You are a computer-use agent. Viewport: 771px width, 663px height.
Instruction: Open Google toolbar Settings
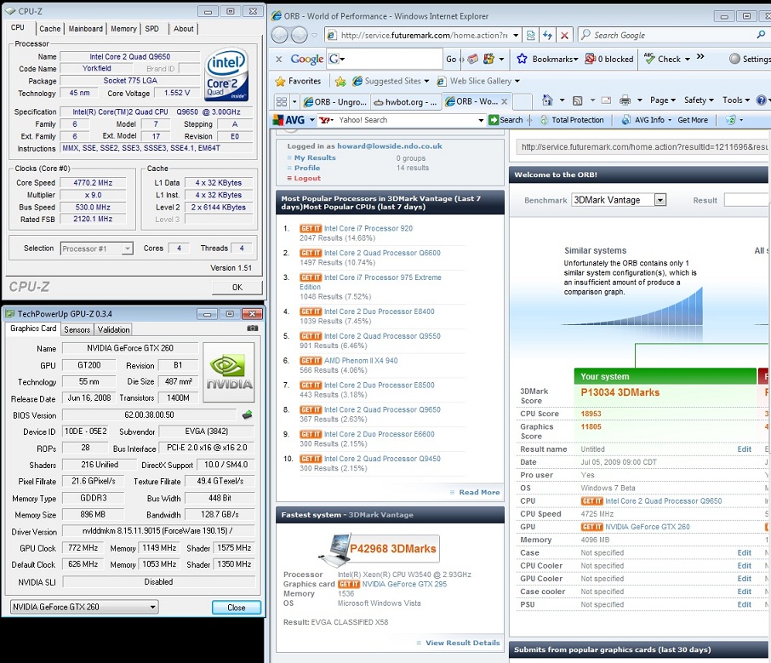tap(751, 59)
